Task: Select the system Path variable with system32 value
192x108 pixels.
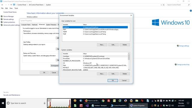Action: (95, 65)
